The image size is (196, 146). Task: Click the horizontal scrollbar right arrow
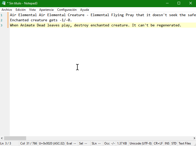click(x=194, y=138)
